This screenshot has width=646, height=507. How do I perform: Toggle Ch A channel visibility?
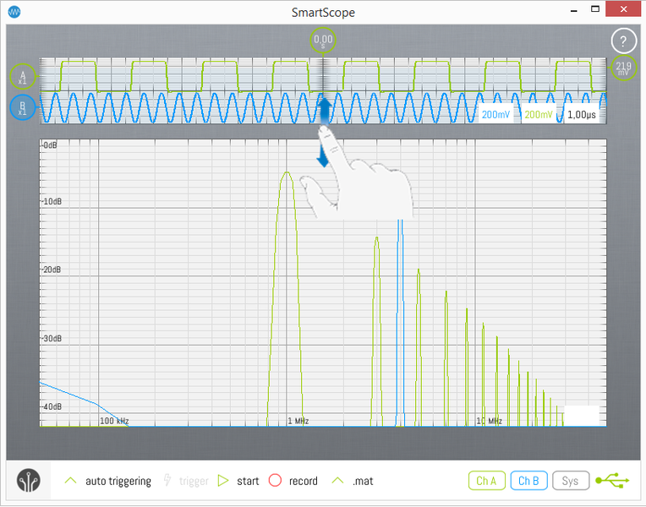486,481
